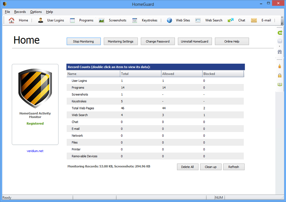Select the Web Sites globe icon
The height and width of the screenshot is (202, 286).
pyautogui.click(x=170, y=20)
